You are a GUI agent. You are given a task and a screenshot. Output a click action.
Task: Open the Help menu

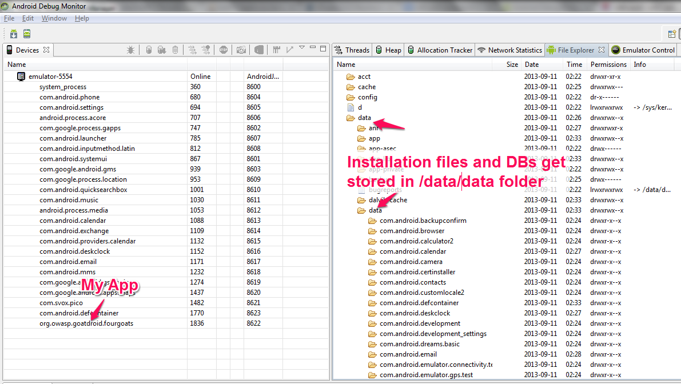click(x=82, y=18)
